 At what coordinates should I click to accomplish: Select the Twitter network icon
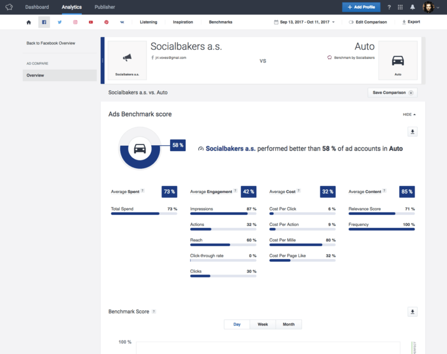pos(59,22)
